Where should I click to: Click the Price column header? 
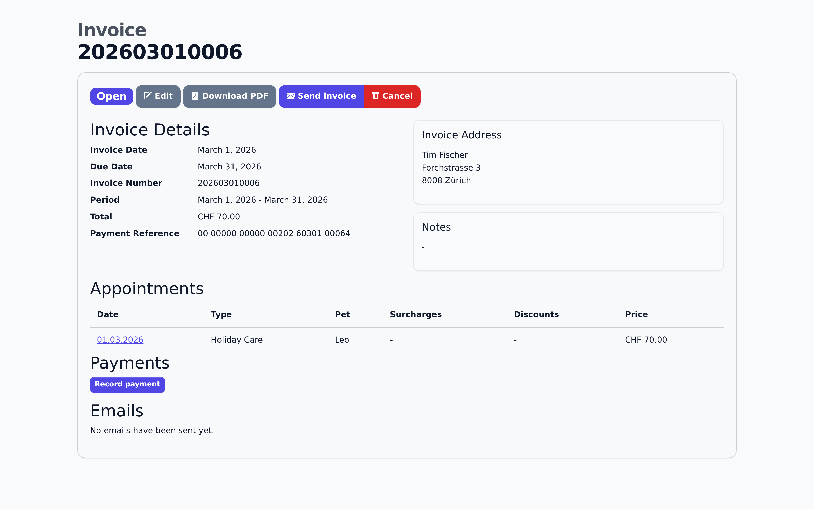click(x=636, y=314)
